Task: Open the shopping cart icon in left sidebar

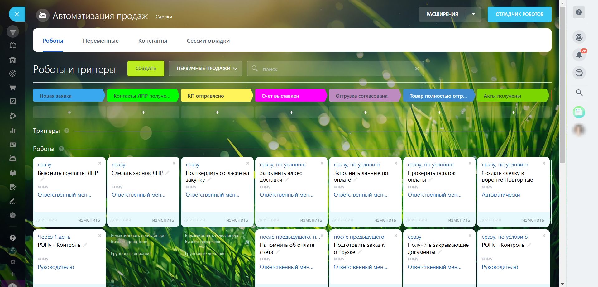Action: coord(13,88)
